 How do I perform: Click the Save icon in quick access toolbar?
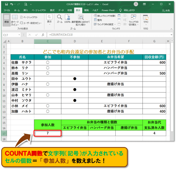6,4
